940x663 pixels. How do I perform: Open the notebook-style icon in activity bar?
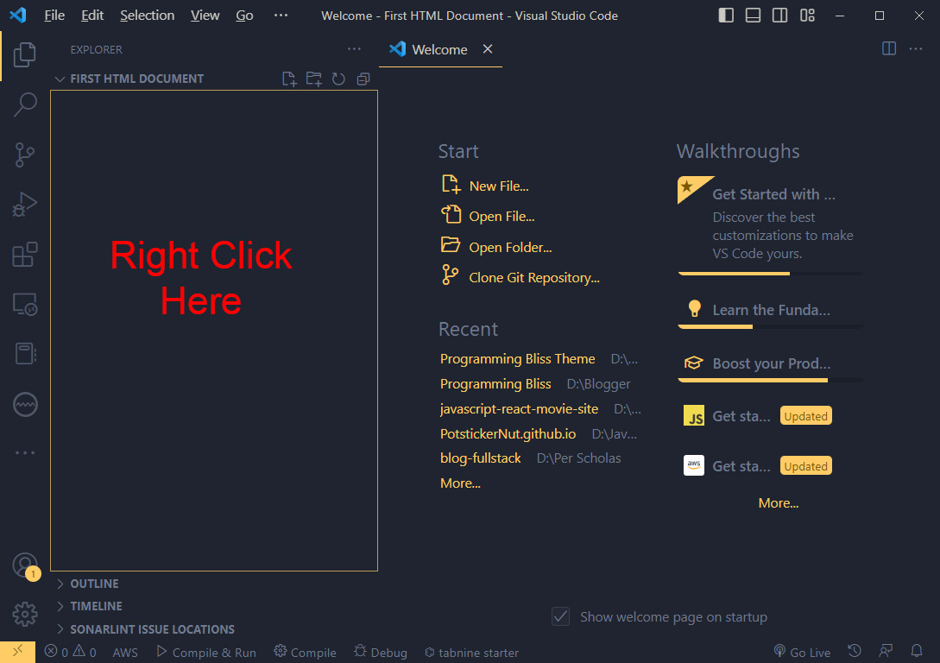(x=24, y=354)
